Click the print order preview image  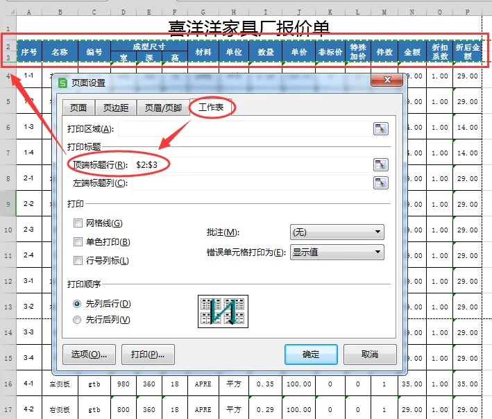pos(223,311)
